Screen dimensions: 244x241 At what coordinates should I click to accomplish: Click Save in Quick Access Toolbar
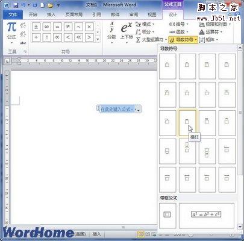click(x=16, y=5)
